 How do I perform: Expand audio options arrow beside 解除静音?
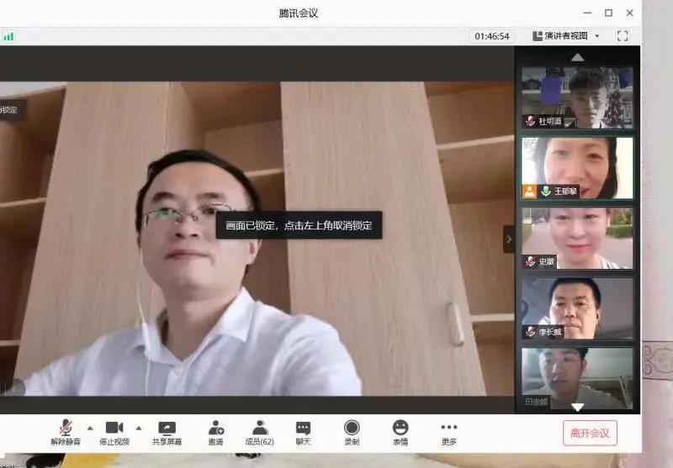point(90,427)
